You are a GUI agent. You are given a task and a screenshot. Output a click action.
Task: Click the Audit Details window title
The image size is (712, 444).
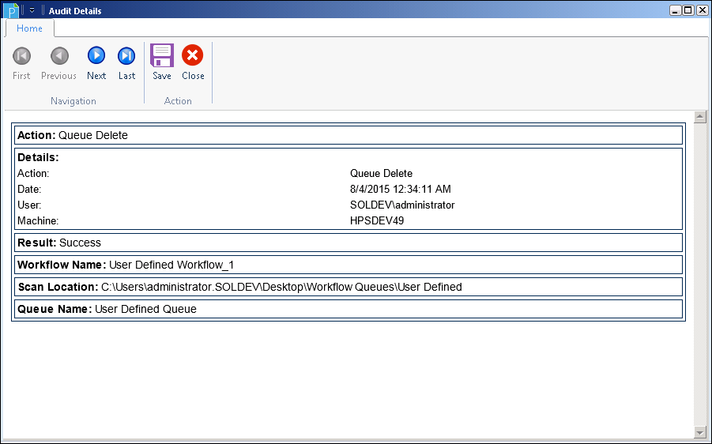point(75,11)
